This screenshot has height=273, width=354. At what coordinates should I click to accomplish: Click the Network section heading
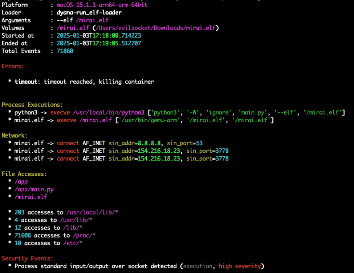[x=14, y=135]
